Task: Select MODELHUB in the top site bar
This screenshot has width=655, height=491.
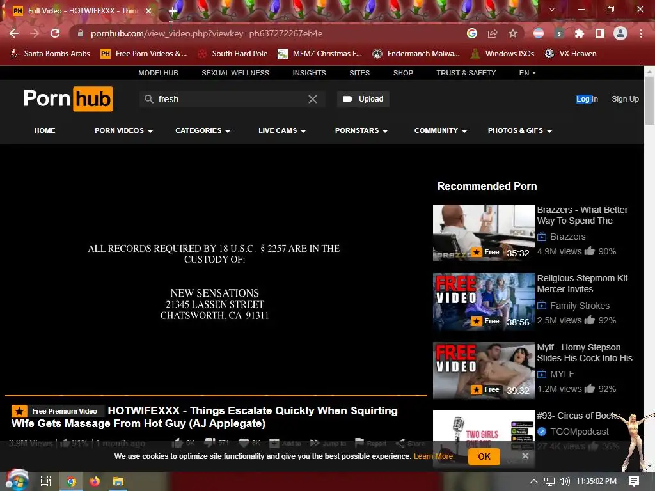Action: coord(159,73)
